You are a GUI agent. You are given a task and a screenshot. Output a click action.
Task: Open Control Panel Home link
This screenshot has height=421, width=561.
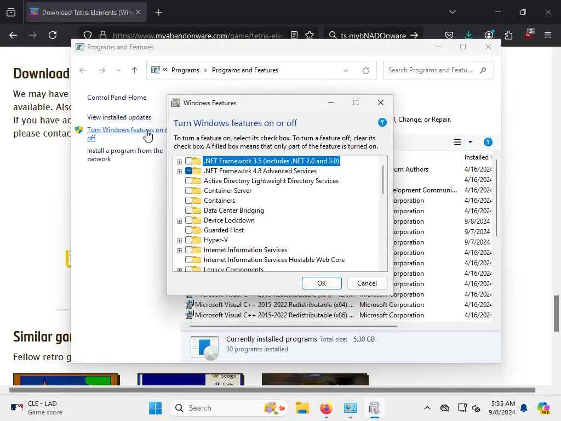pyautogui.click(x=117, y=98)
